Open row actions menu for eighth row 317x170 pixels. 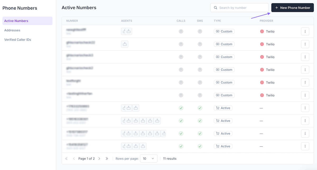[305, 121]
